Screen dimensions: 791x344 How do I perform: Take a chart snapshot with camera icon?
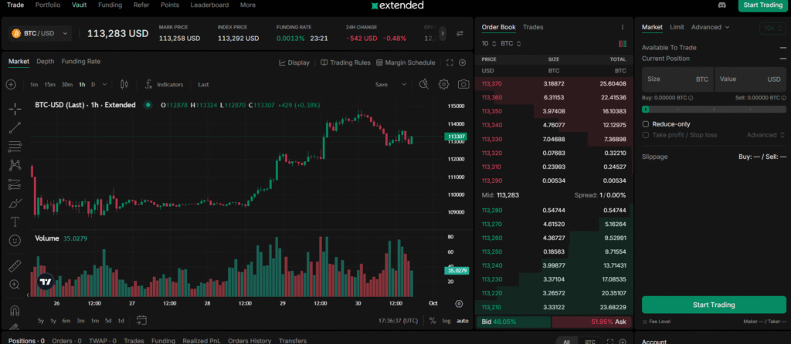[463, 84]
